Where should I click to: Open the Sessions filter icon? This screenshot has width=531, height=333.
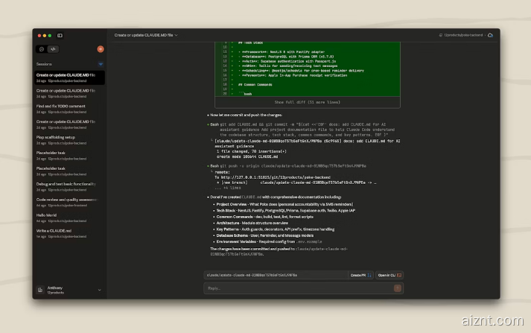101,65
